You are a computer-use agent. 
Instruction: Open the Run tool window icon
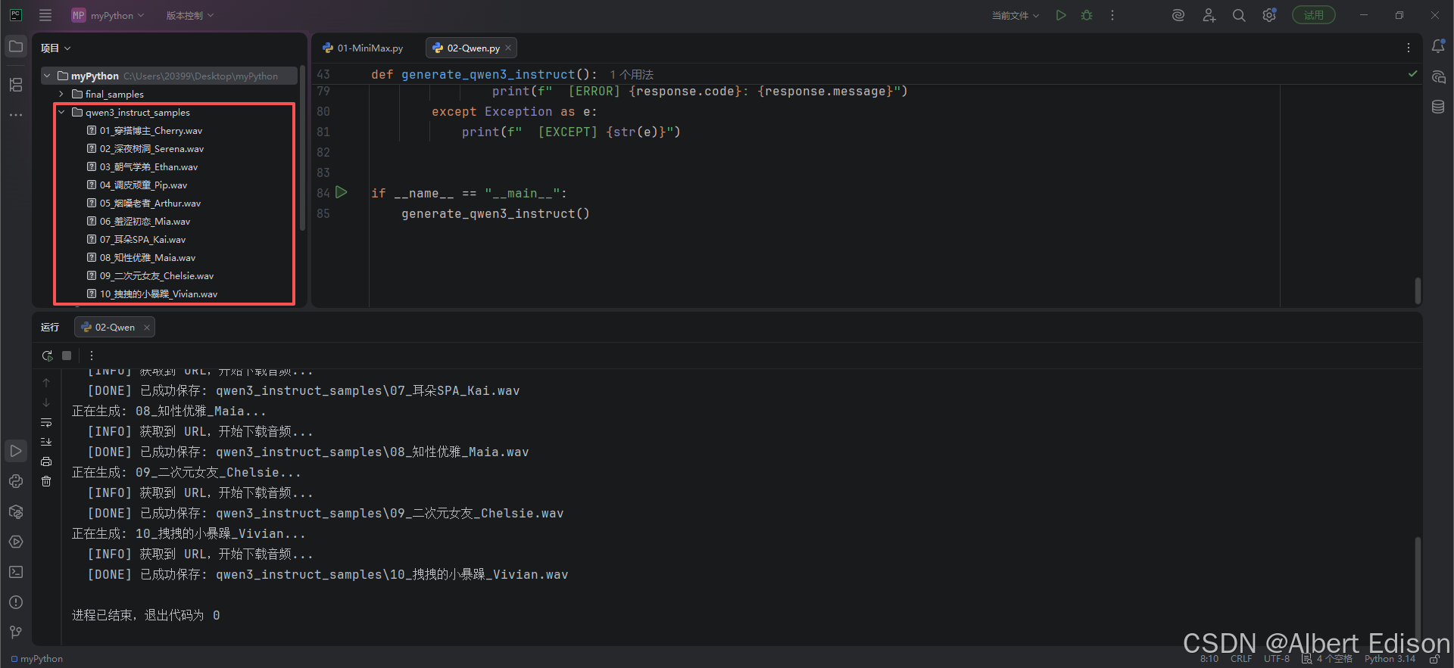click(15, 451)
